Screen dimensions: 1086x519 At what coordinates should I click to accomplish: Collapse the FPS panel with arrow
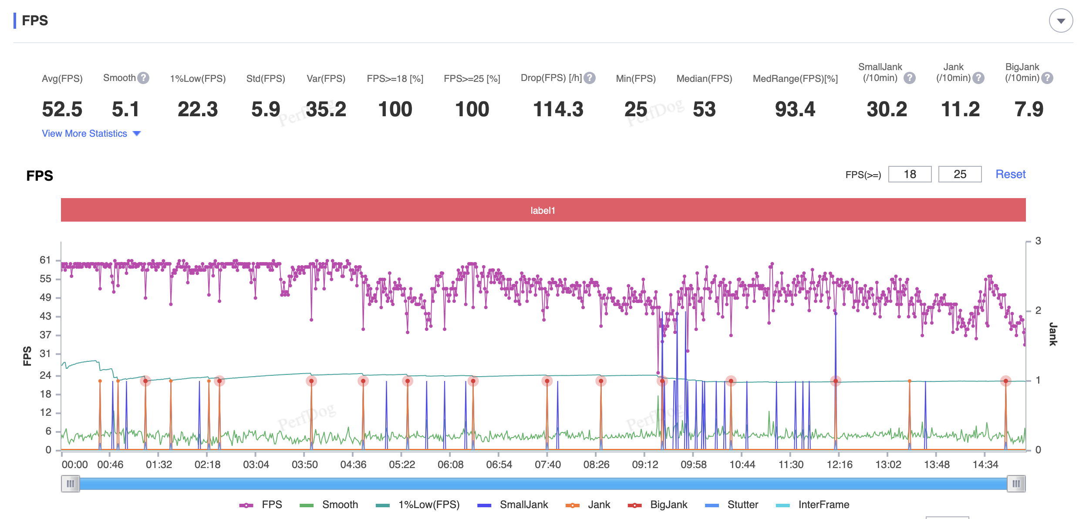1061,21
